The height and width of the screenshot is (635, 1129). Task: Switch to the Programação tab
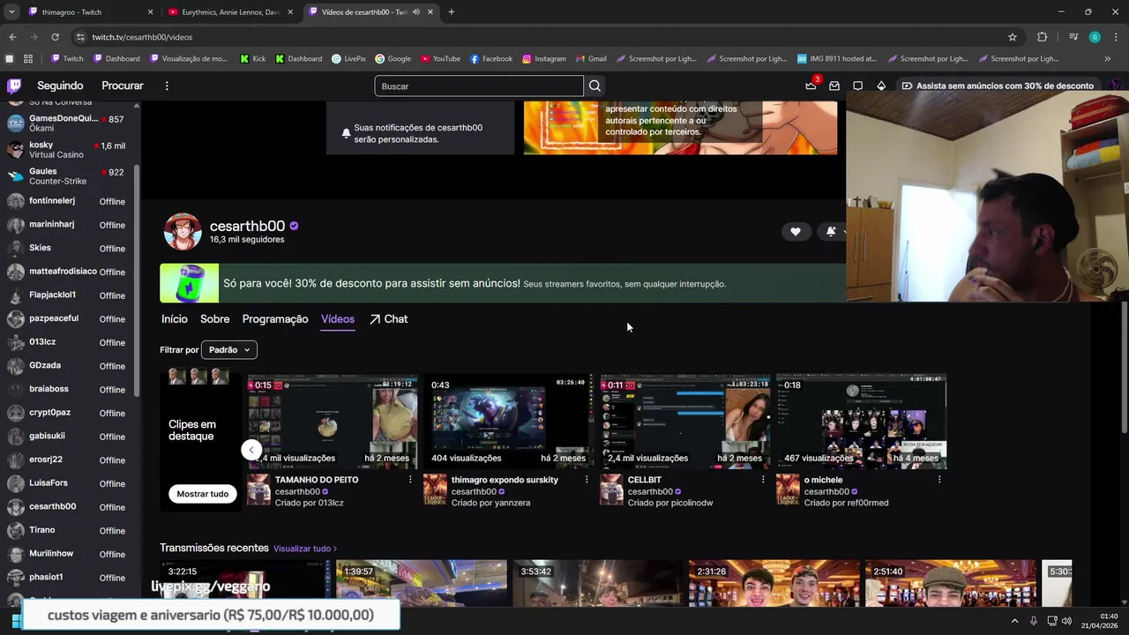(275, 319)
